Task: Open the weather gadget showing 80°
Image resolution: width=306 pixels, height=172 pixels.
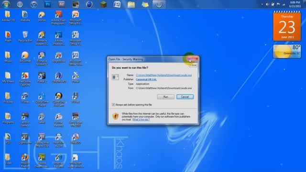Action: (x=287, y=51)
